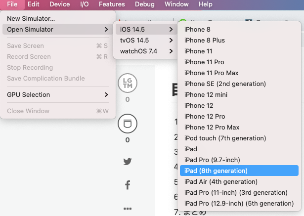This screenshot has width=304, height=216.
Task: Click the stock/bookmark circle icon
Action: click(128, 124)
